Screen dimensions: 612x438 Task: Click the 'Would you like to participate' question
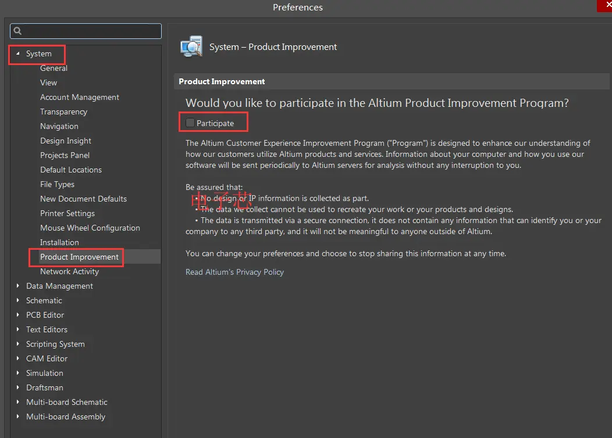pyautogui.click(x=377, y=103)
